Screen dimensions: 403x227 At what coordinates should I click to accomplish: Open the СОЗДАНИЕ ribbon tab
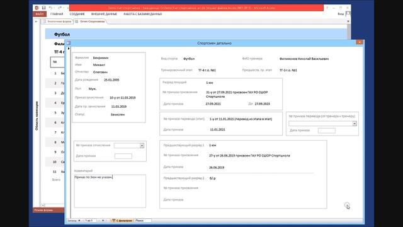[x=77, y=14]
